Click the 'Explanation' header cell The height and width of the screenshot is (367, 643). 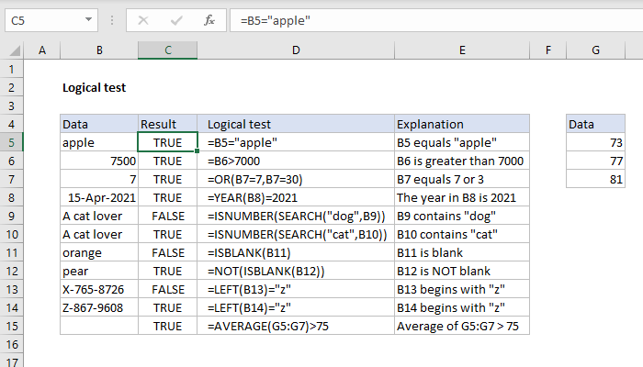point(462,124)
